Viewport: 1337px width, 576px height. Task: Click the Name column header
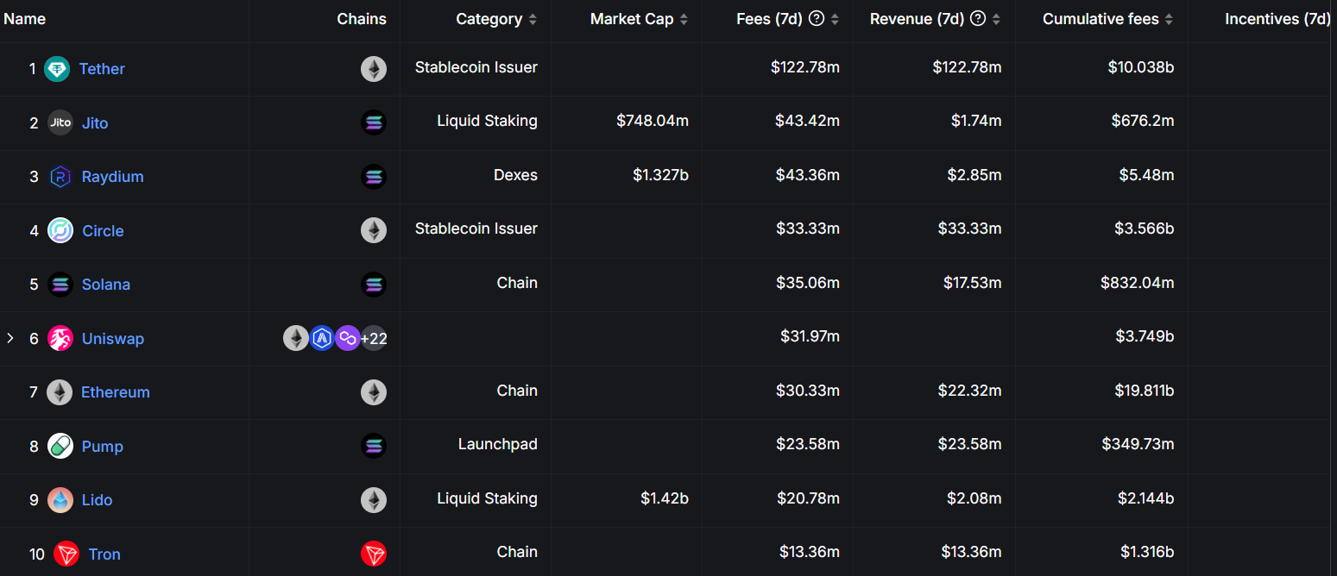coord(24,19)
